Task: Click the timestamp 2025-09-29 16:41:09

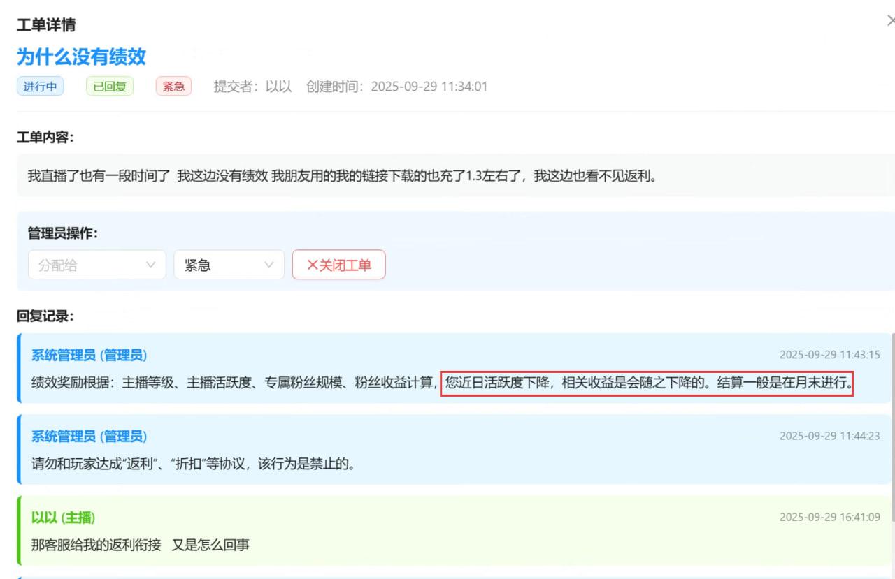Action: [829, 518]
